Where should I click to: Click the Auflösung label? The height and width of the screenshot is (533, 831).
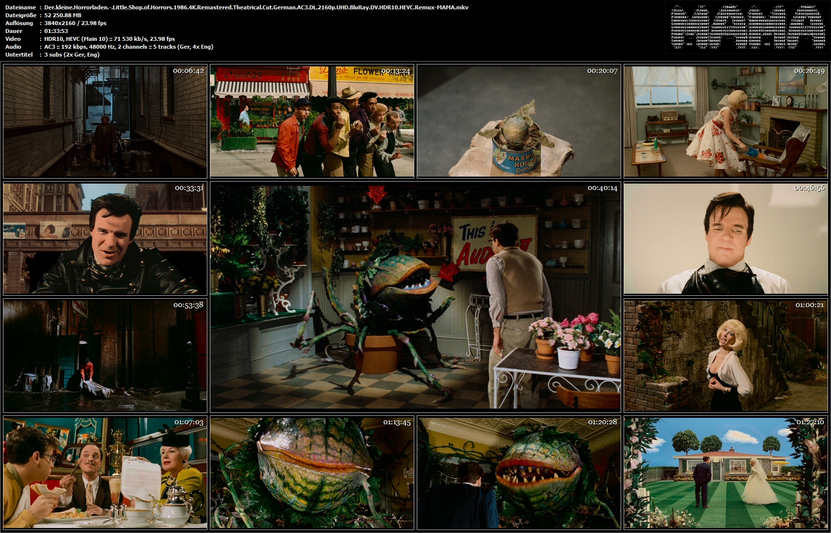(19, 23)
